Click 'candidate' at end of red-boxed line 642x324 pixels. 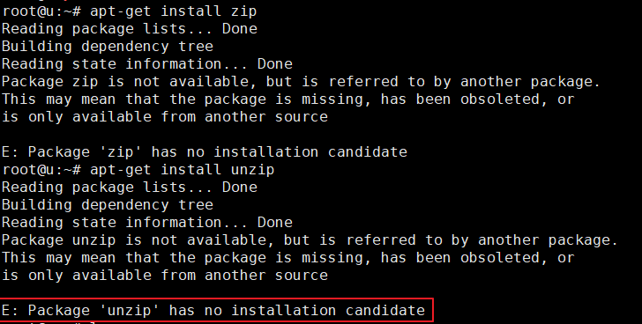(x=385, y=311)
